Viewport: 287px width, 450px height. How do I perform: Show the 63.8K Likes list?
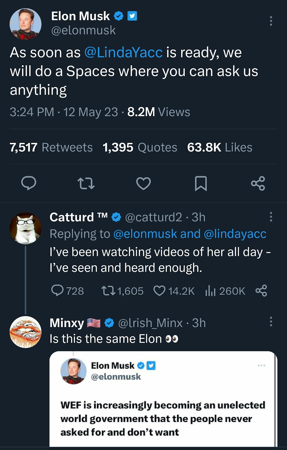tap(220, 147)
